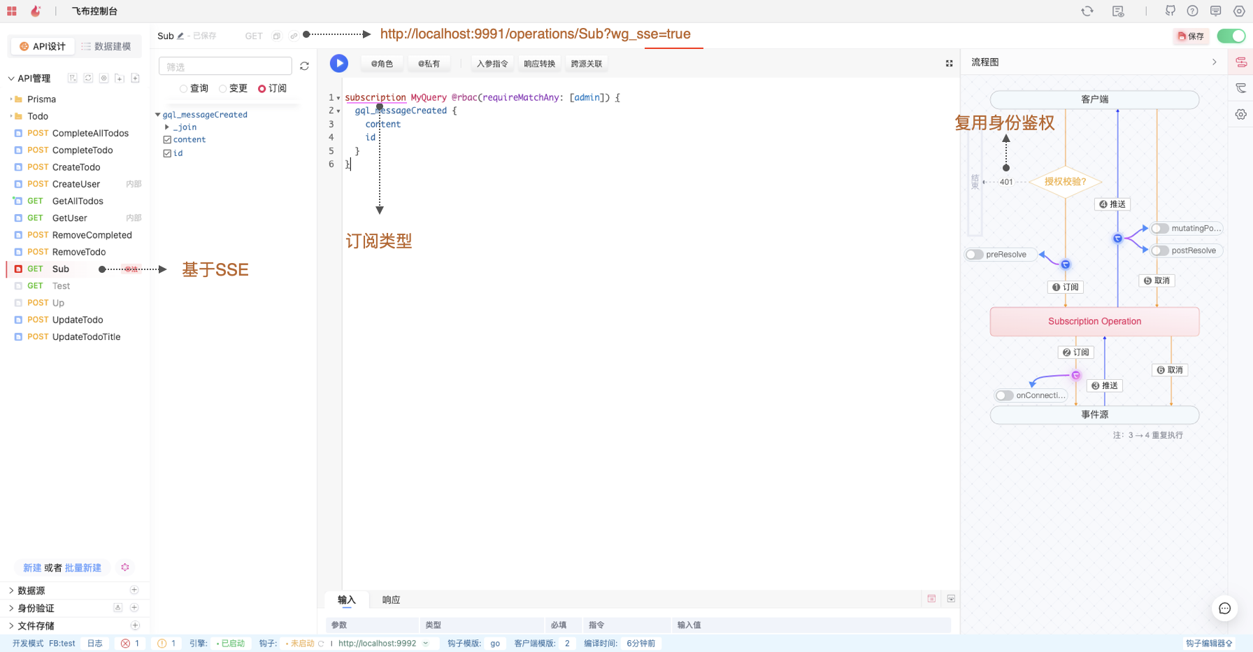Open the help question mark icon

point(1193,11)
